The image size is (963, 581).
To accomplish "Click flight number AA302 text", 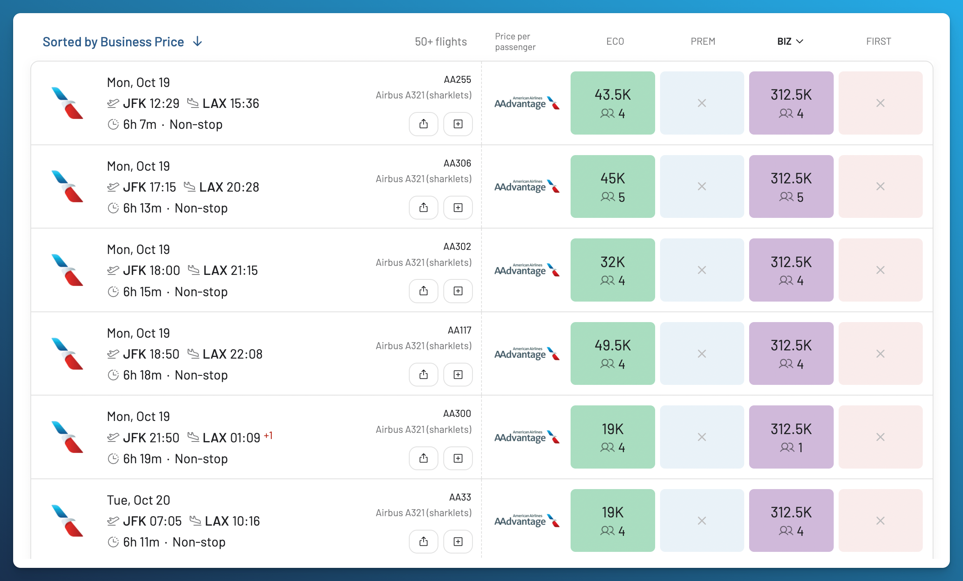I will tap(457, 247).
